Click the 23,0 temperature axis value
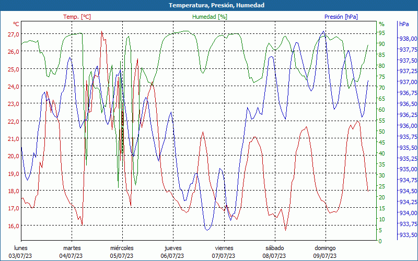Screen dimensions: 418x261 coord(14,103)
